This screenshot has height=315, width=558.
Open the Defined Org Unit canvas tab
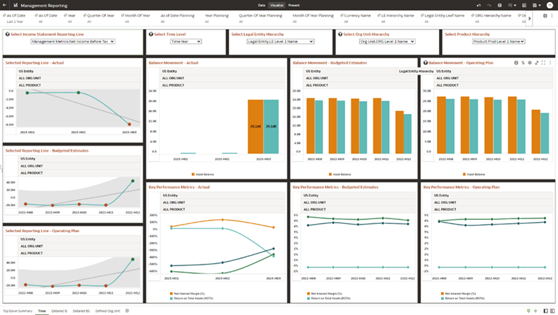click(107, 311)
